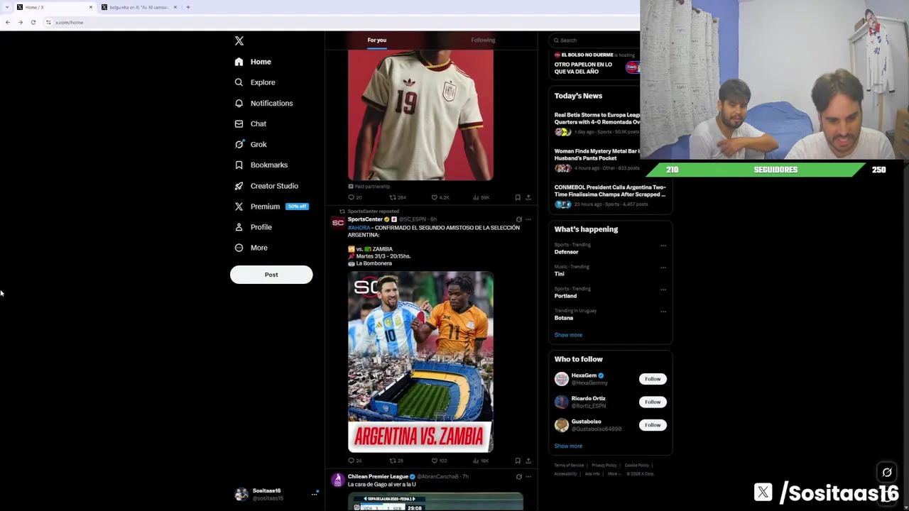Switch to the Following tab

(x=483, y=40)
